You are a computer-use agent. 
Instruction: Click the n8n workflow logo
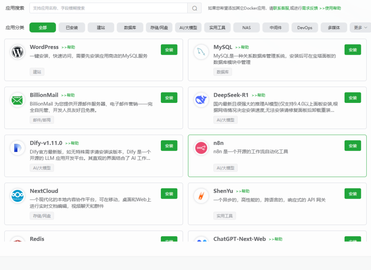201,148
